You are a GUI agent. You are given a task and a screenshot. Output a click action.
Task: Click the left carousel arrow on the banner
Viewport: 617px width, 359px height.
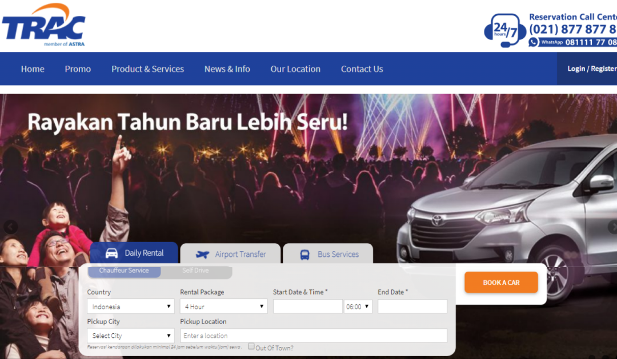tap(10, 226)
